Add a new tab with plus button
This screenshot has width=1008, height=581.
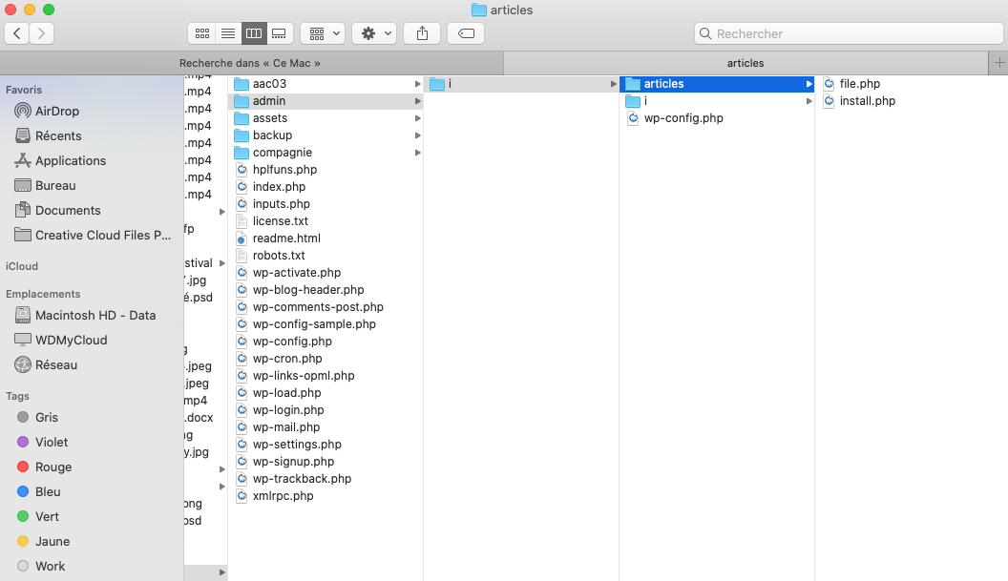[999, 63]
